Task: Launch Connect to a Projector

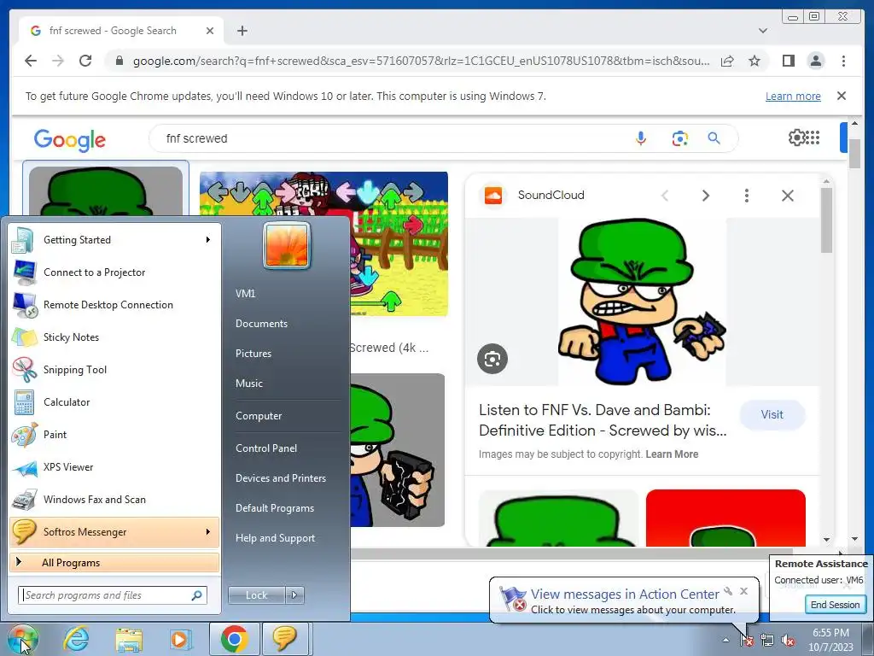Action: click(114, 272)
